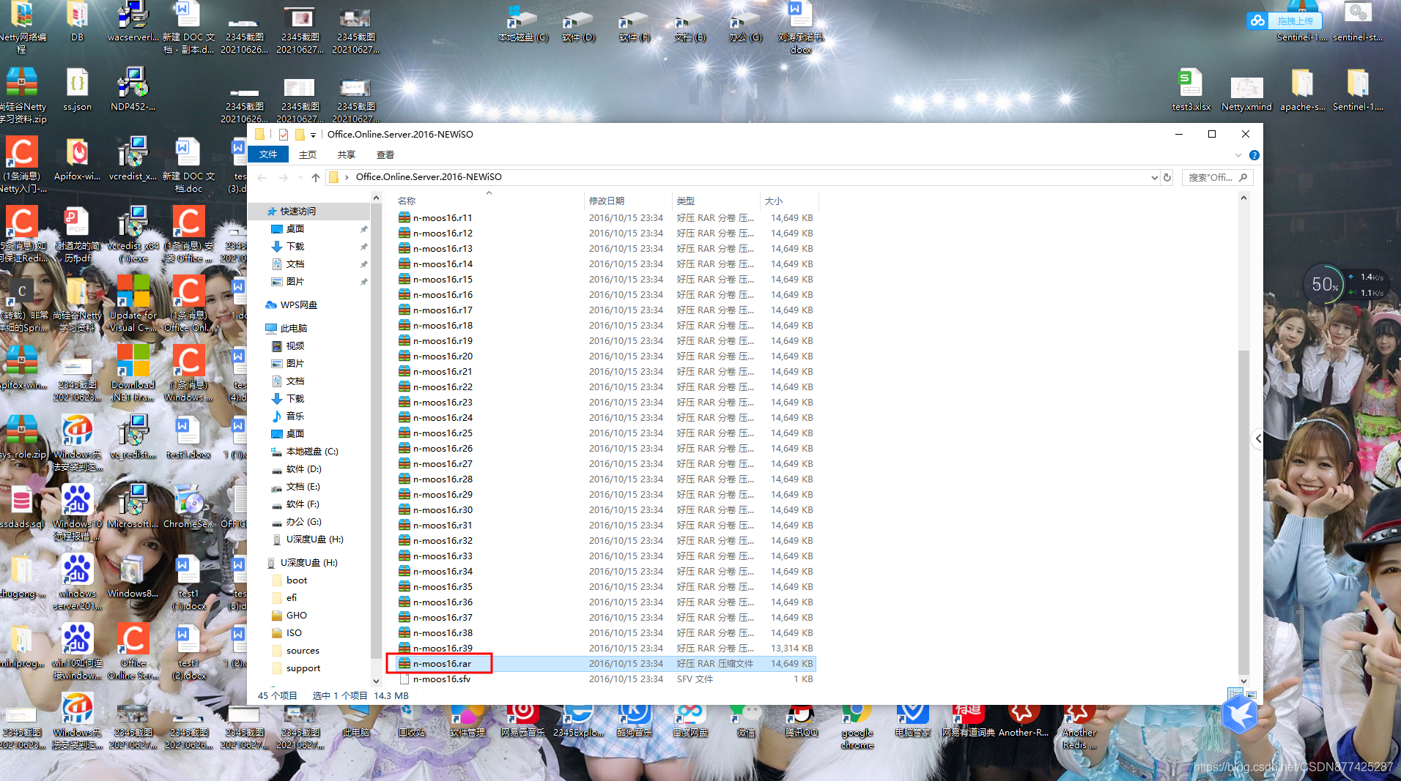Click the RAR icon of n-moos16.r25
The image size is (1401, 781).
click(x=404, y=433)
